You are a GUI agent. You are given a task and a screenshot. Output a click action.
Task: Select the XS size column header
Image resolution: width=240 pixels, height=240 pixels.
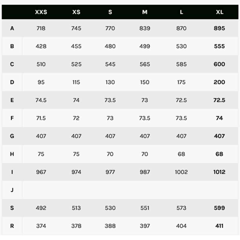76,12
